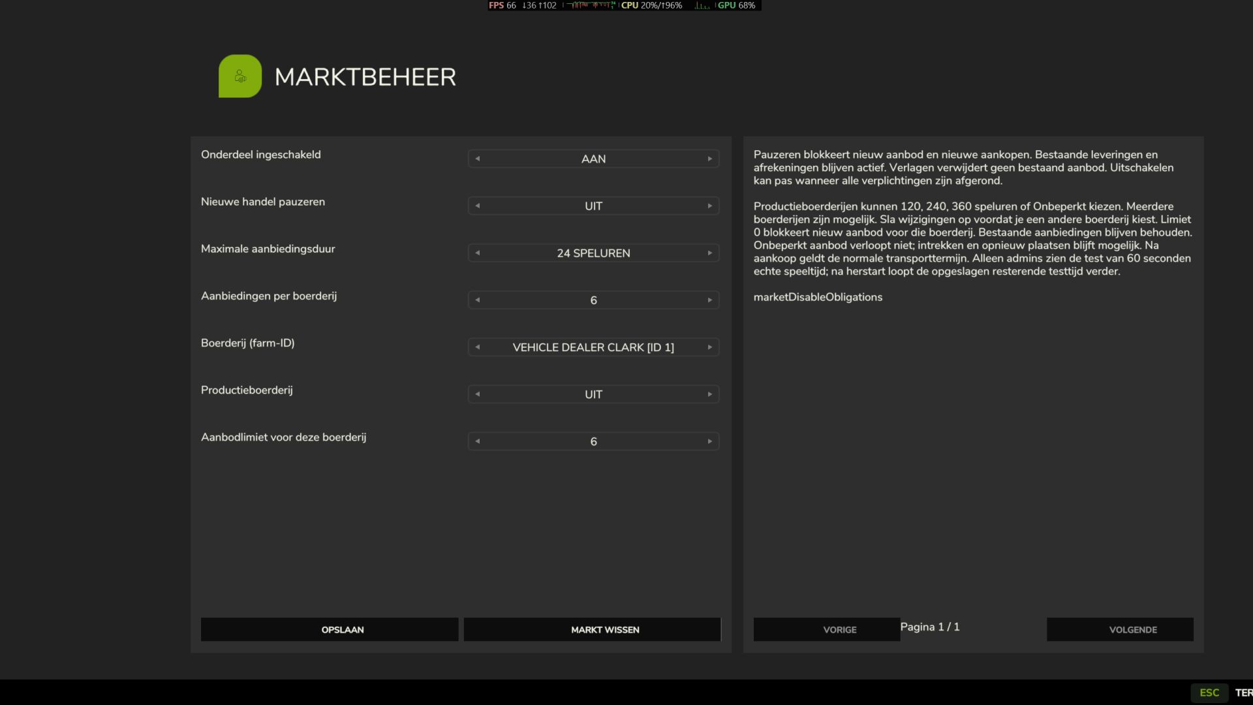Decrease Aanbiedingen per boerderij with left arrow
This screenshot has width=1253, height=705.
tap(478, 300)
